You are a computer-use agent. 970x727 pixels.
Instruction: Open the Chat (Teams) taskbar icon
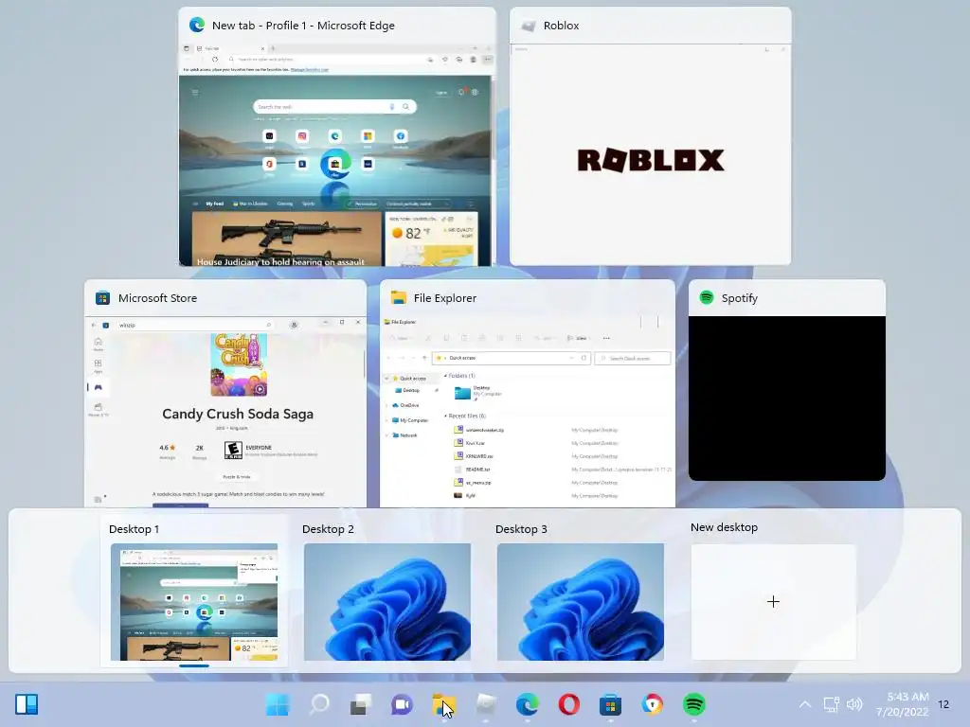(402, 704)
